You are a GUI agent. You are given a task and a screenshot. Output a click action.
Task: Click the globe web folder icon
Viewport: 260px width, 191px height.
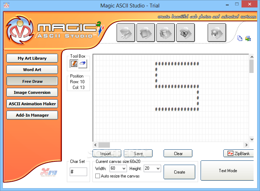[217, 33]
